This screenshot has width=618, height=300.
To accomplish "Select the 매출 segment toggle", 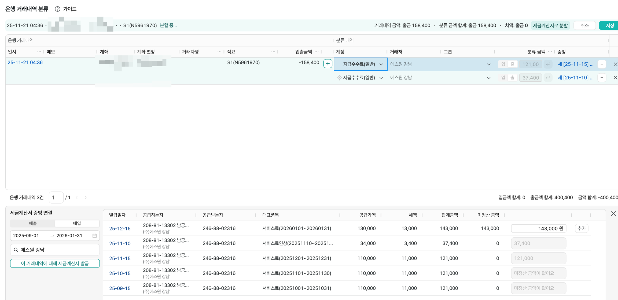I will (x=33, y=223).
